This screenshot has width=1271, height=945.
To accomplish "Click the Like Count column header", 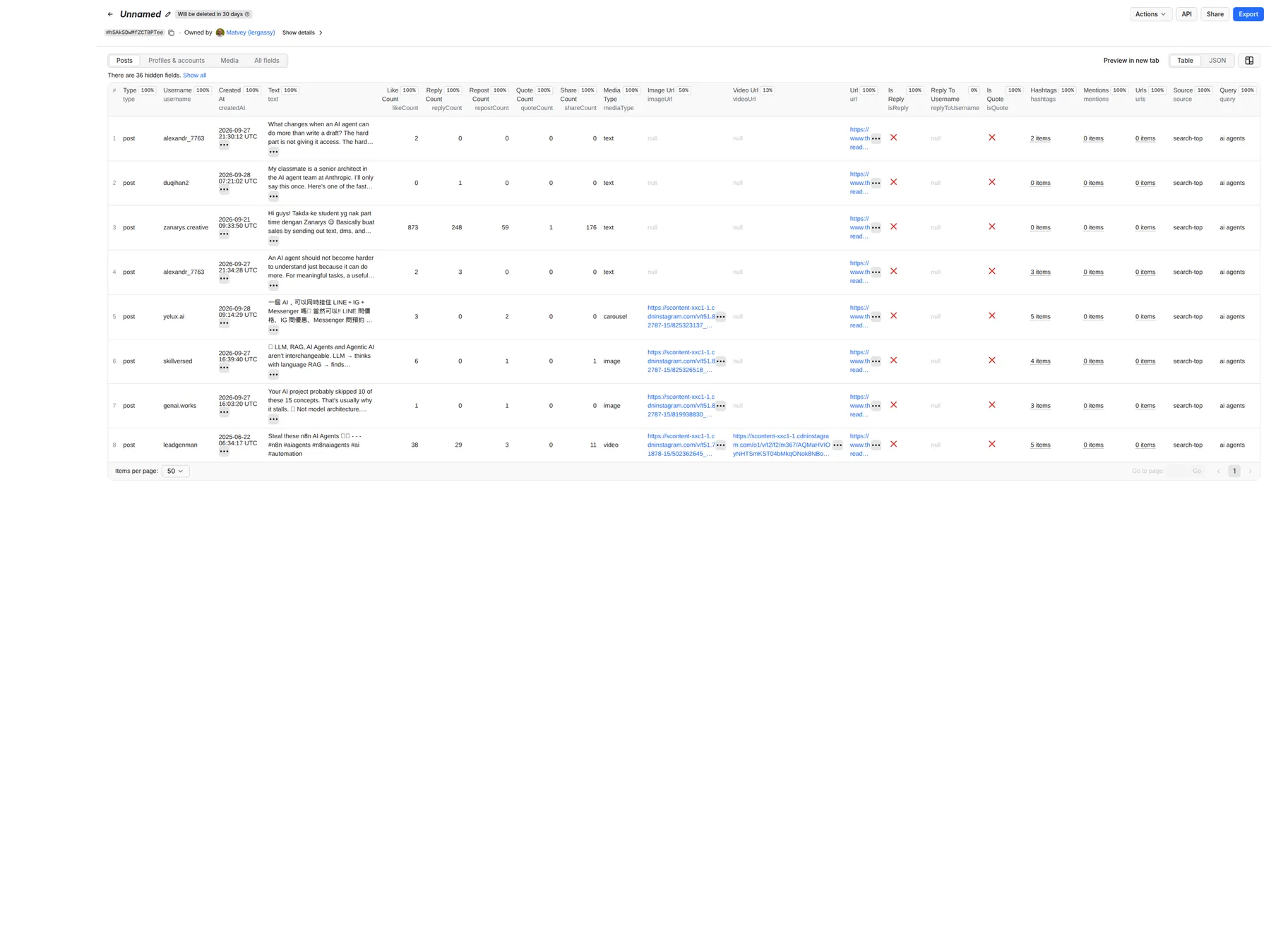I will coord(400,99).
